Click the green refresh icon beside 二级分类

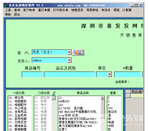[54, 93]
